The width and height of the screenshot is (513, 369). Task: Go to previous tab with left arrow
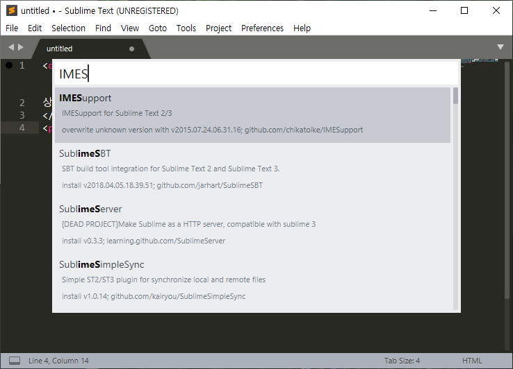(x=11, y=47)
